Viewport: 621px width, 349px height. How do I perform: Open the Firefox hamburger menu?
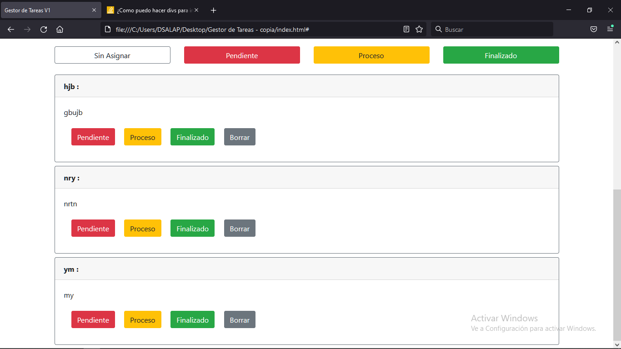pyautogui.click(x=610, y=30)
